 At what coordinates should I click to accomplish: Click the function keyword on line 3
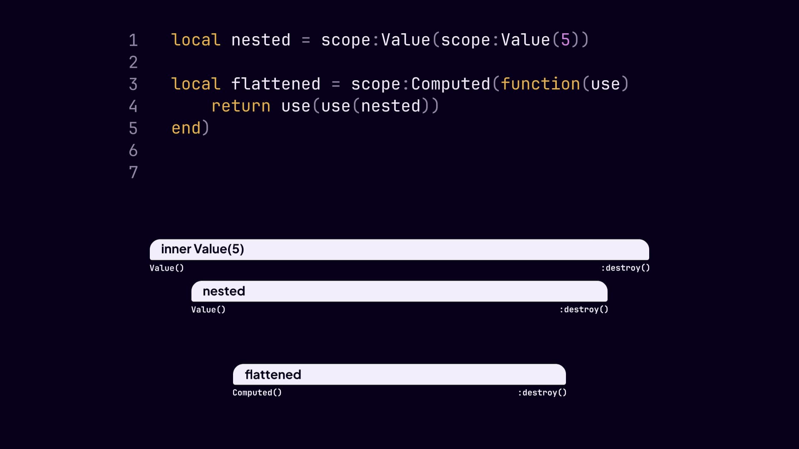tap(541, 84)
